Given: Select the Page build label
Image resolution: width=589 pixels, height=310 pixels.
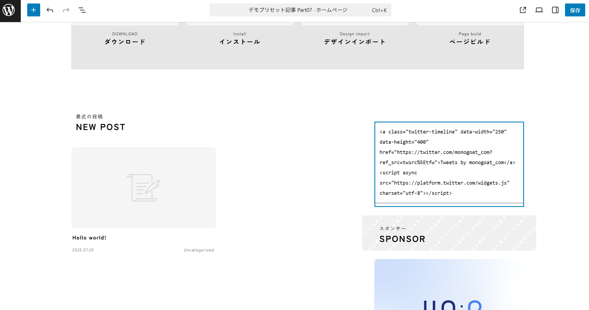Looking at the screenshot, I should pyautogui.click(x=470, y=34).
